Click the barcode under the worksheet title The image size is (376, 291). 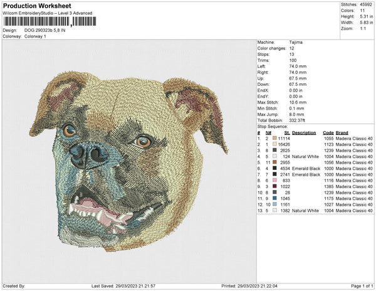click(50, 21)
